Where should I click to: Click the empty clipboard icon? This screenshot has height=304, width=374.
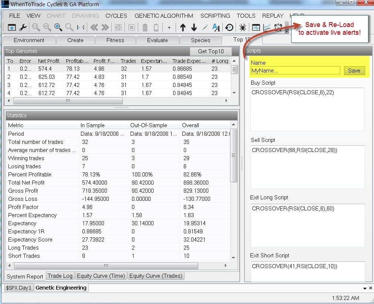pos(156,28)
